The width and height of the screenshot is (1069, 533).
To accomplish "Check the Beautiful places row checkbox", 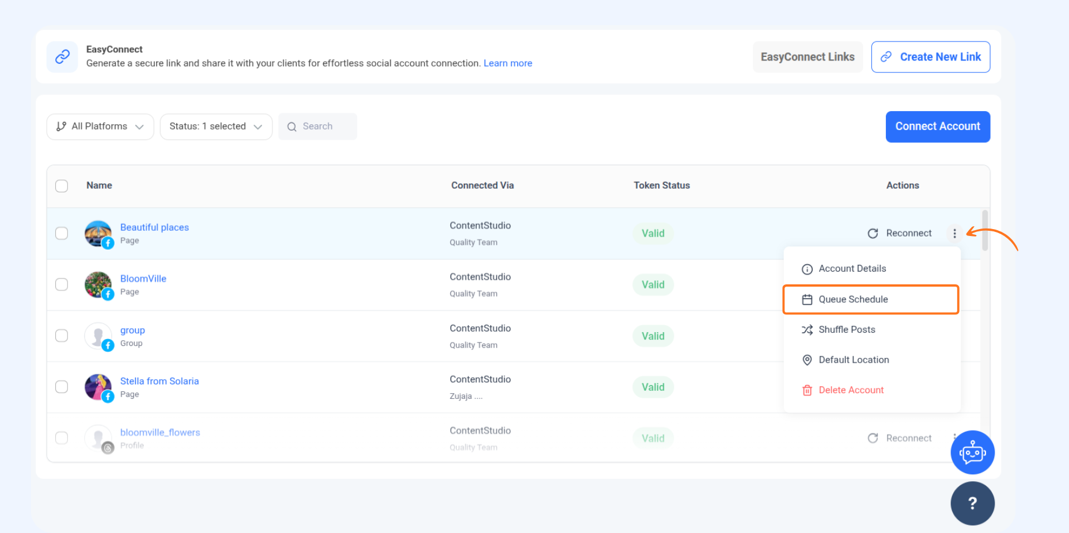I will [62, 233].
